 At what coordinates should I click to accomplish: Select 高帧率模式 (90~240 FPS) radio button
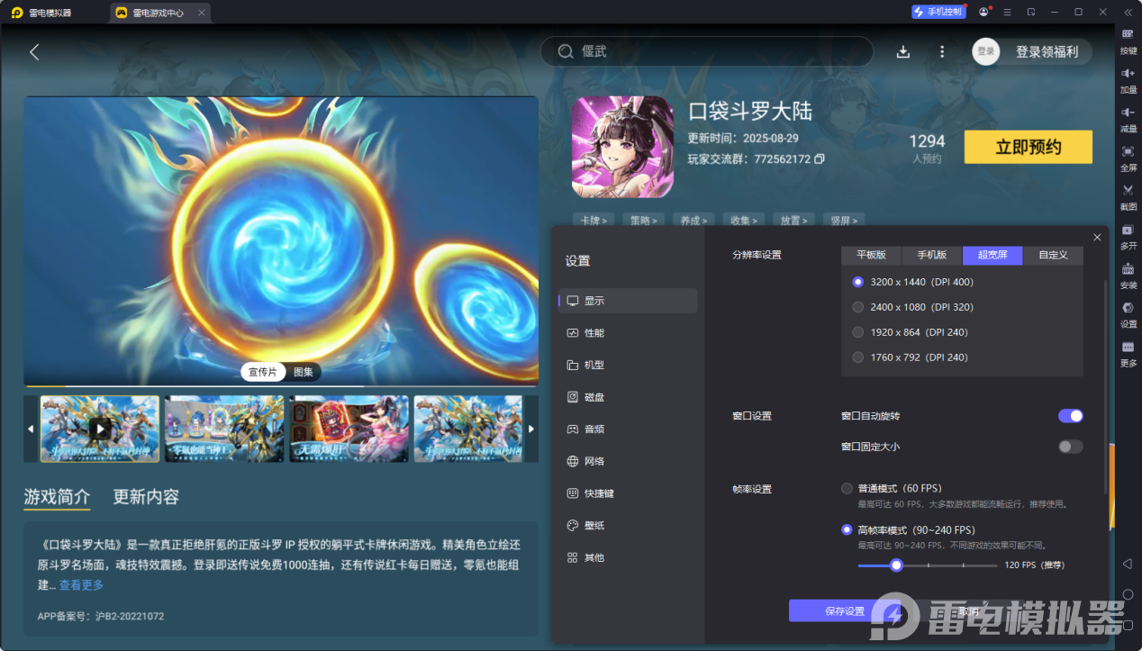847,530
